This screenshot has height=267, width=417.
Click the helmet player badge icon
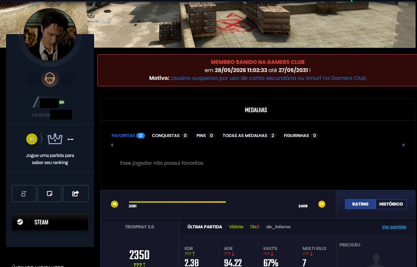50,78
